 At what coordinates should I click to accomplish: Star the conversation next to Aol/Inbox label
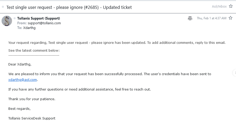[231, 6]
